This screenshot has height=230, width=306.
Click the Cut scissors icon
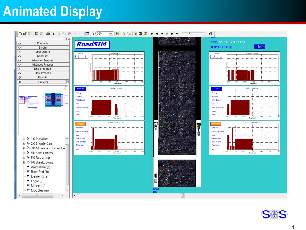(59, 34)
